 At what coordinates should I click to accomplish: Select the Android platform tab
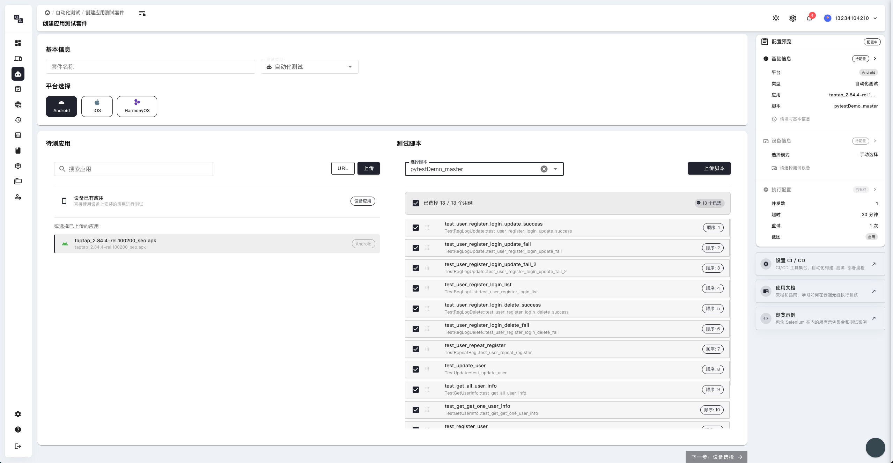(61, 106)
